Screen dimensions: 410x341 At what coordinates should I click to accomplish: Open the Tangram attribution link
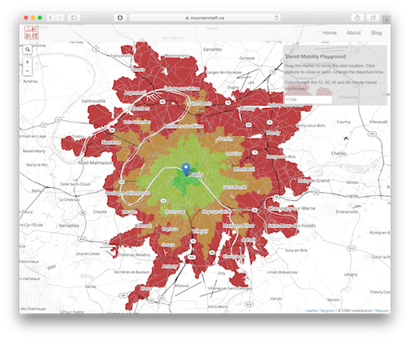point(328,311)
